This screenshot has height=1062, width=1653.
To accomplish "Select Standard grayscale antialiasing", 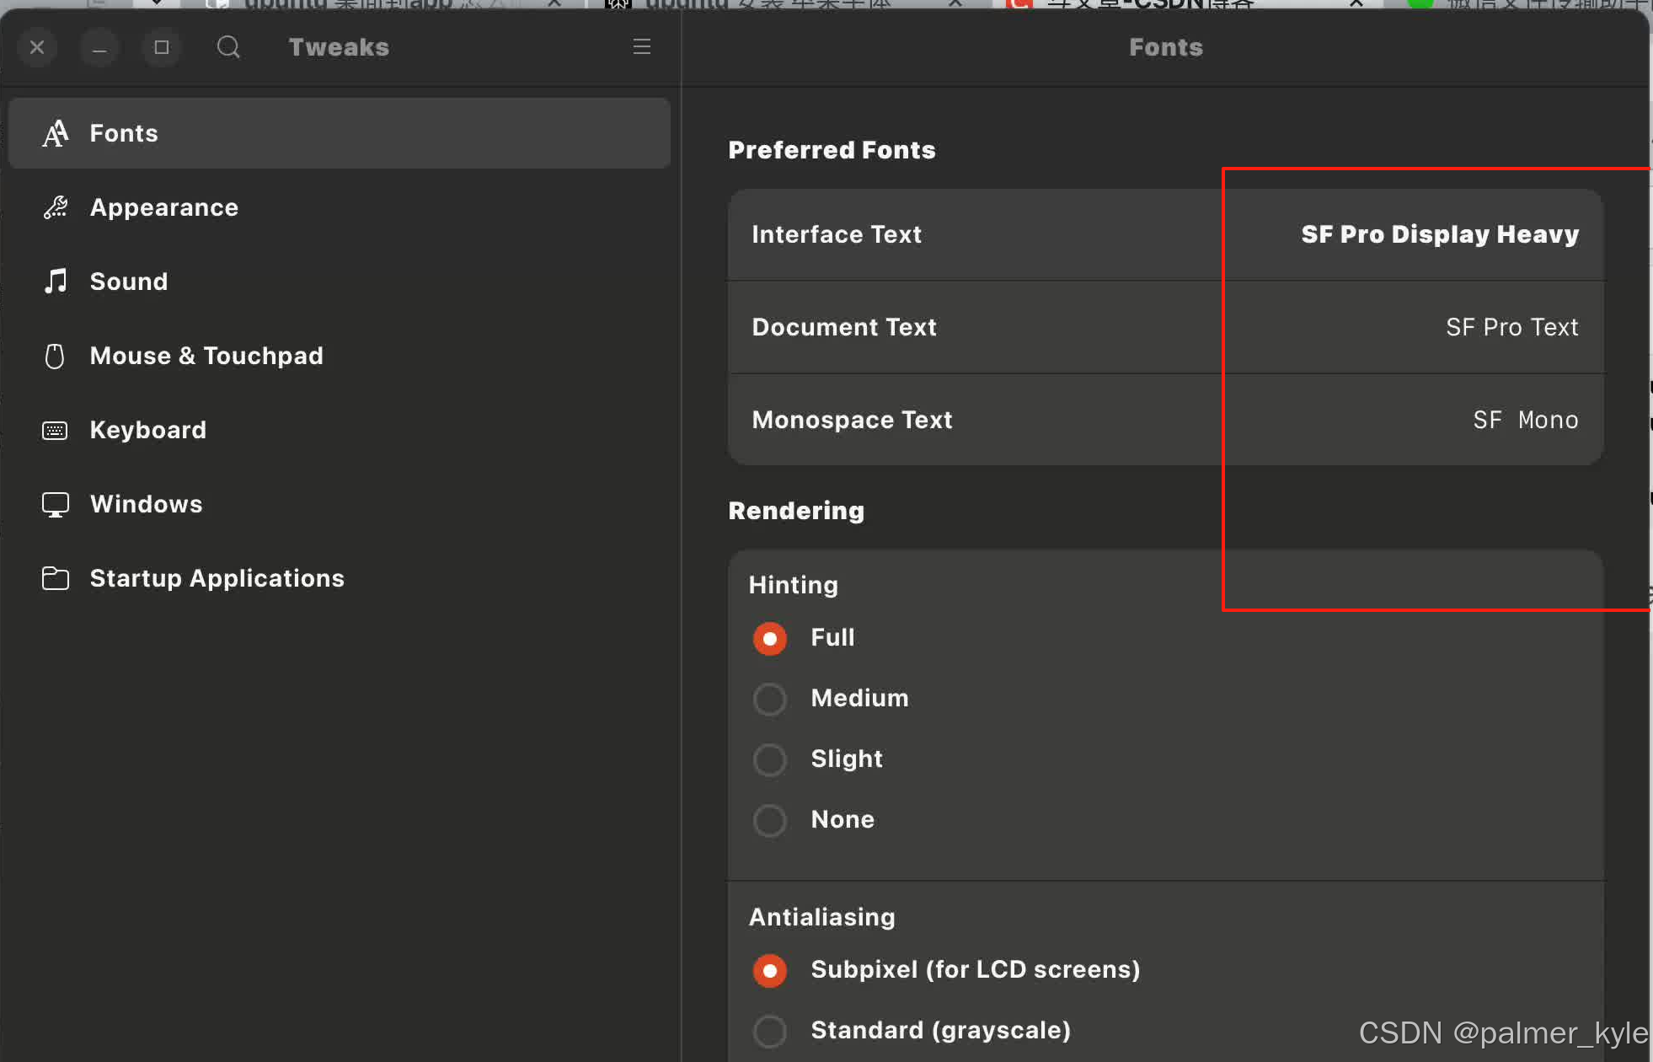I will pos(770,1031).
